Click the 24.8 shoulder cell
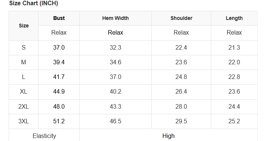The height and width of the screenshot is (141, 266). (181, 77)
